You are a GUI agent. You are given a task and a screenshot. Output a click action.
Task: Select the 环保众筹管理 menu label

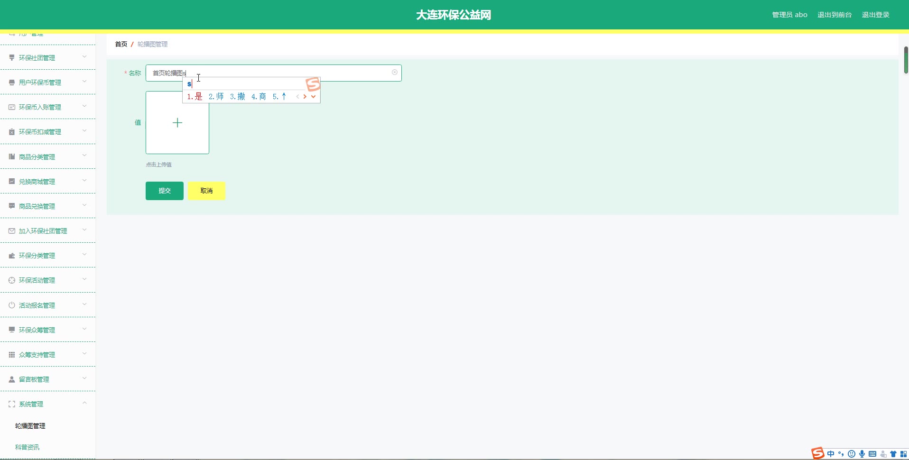point(37,330)
